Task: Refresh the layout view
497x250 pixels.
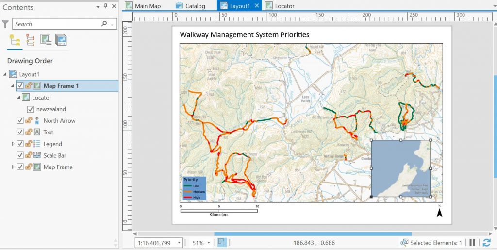Action: point(486,243)
